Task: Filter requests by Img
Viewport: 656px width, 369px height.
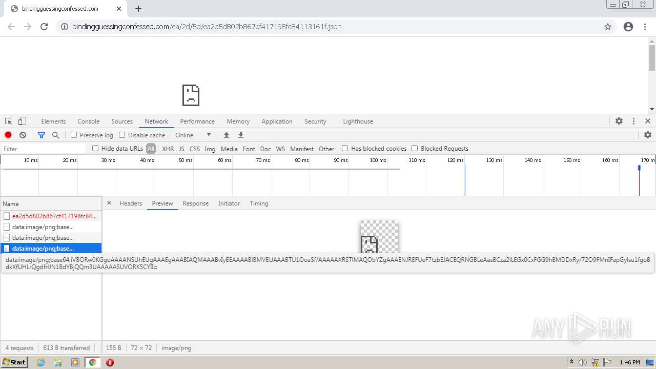Action: (210, 149)
